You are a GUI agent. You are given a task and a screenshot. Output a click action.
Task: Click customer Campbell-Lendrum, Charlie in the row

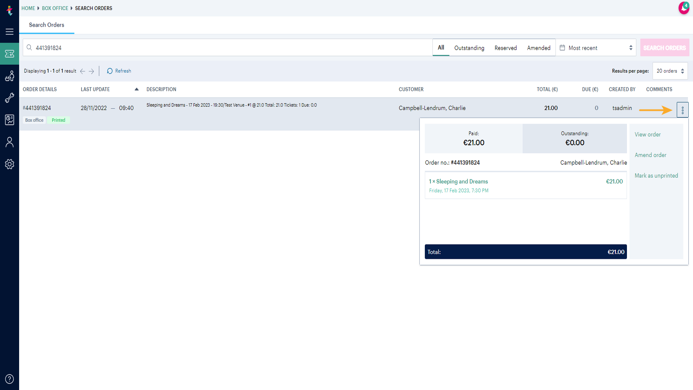[432, 108]
